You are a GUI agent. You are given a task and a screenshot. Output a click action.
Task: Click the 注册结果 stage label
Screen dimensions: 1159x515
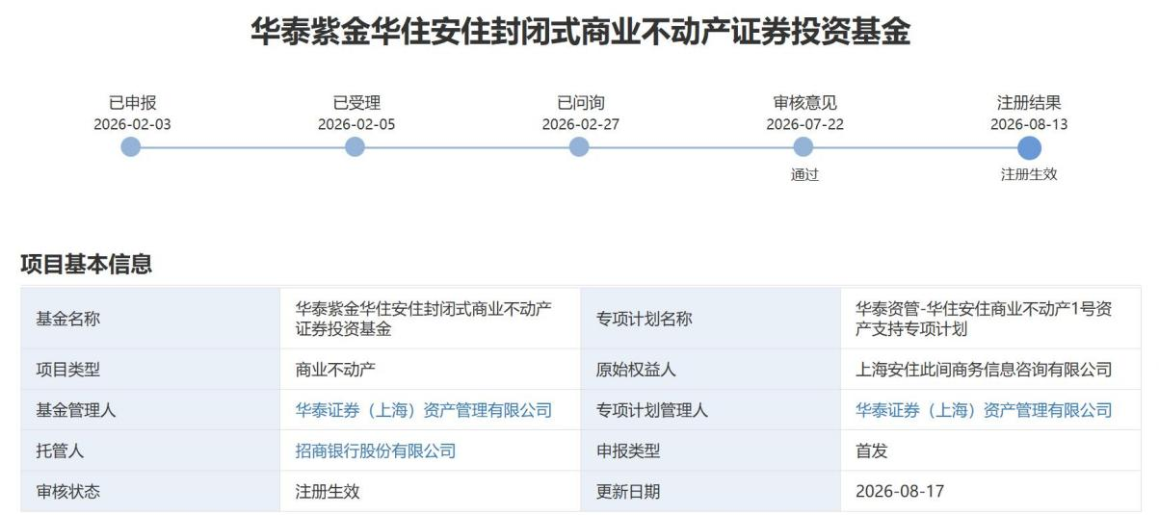[1029, 103]
